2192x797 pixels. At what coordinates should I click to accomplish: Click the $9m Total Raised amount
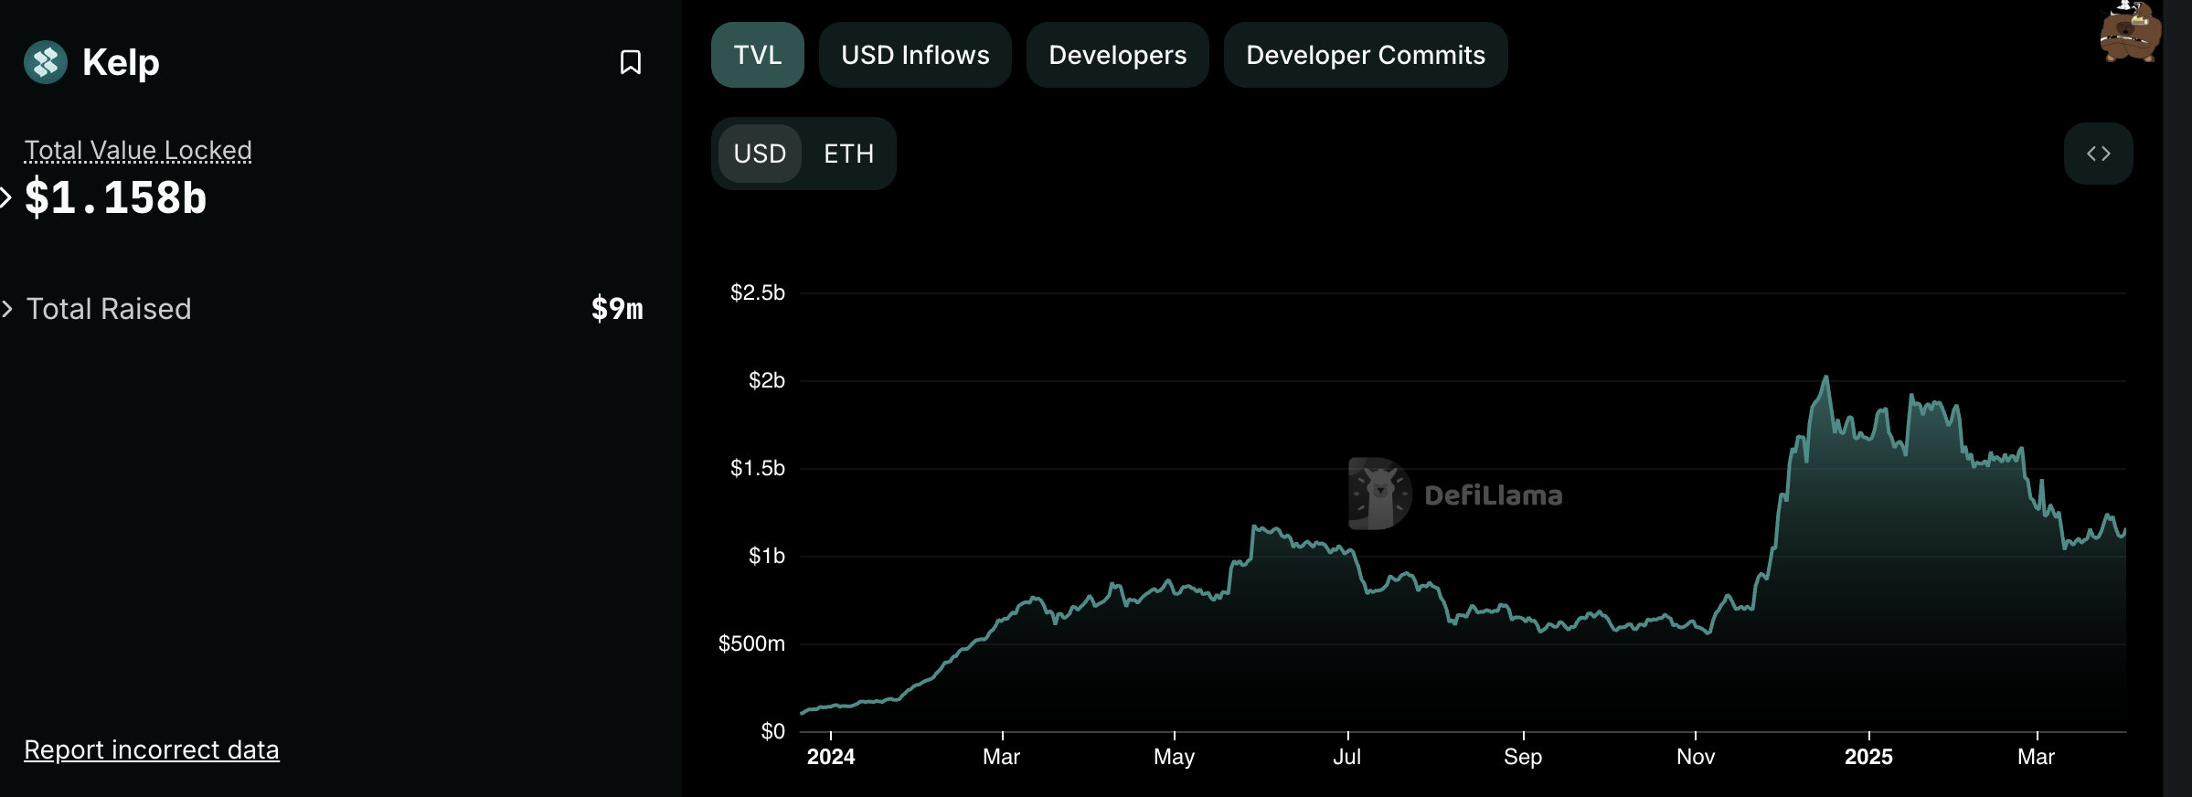click(617, 309)
